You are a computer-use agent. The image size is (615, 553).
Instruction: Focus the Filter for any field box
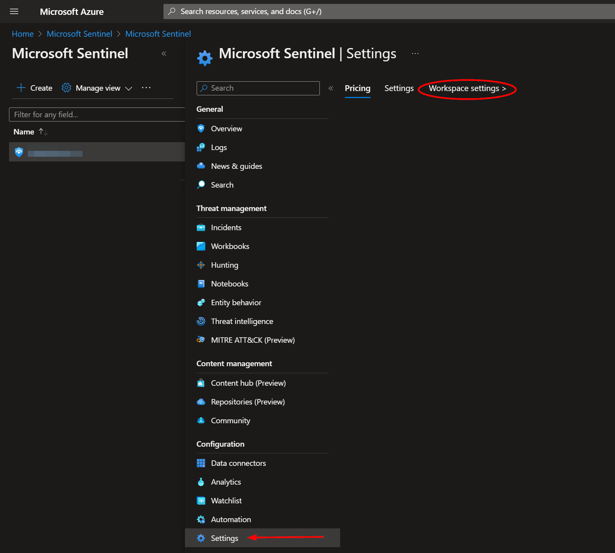(97, 115)
